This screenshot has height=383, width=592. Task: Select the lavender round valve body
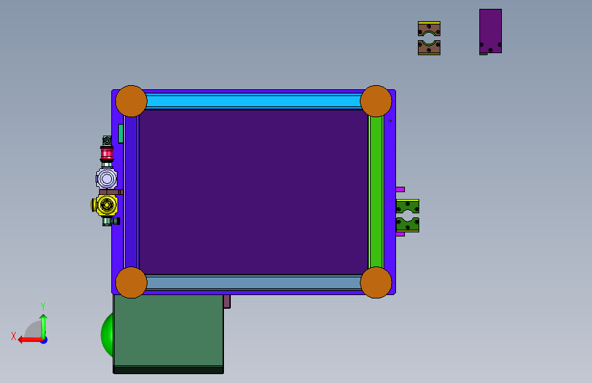107,179
